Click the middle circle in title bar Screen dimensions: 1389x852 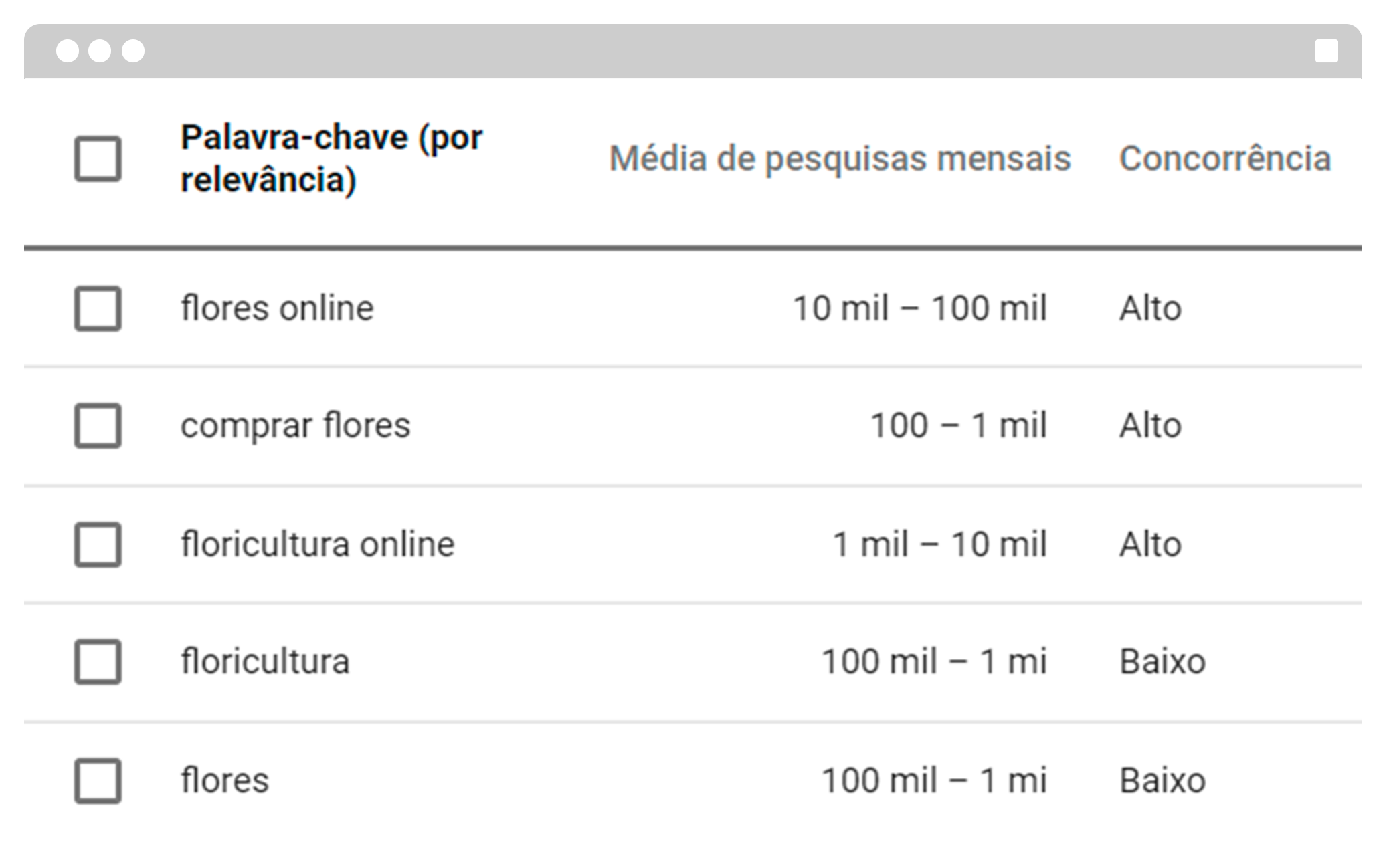pyautogui.click(x=100, y=51)
